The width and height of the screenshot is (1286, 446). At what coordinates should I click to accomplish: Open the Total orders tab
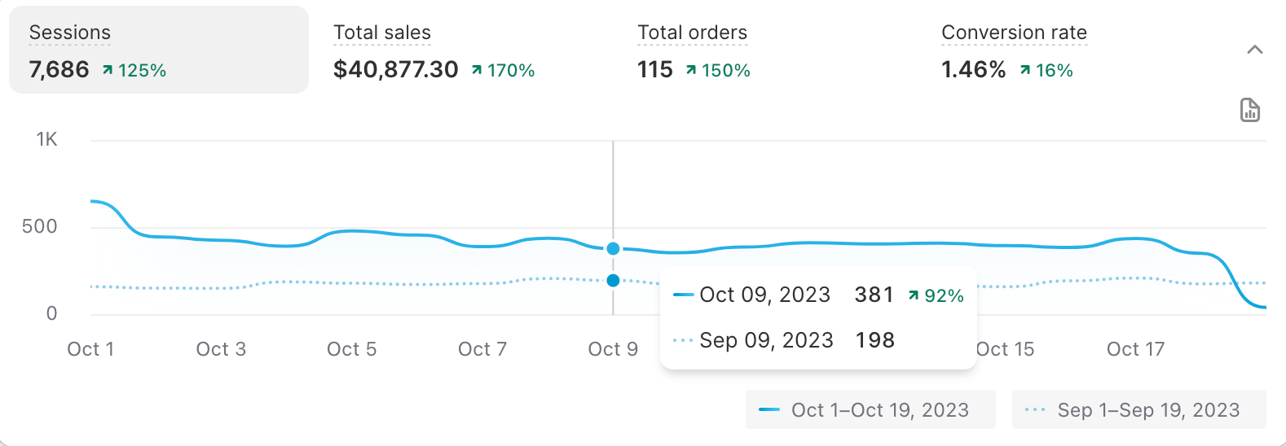point(693,50)
